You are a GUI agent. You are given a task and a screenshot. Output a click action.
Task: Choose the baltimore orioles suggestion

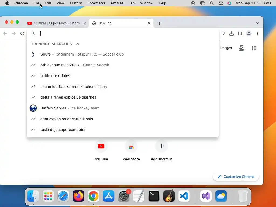(x=123, y=76)
